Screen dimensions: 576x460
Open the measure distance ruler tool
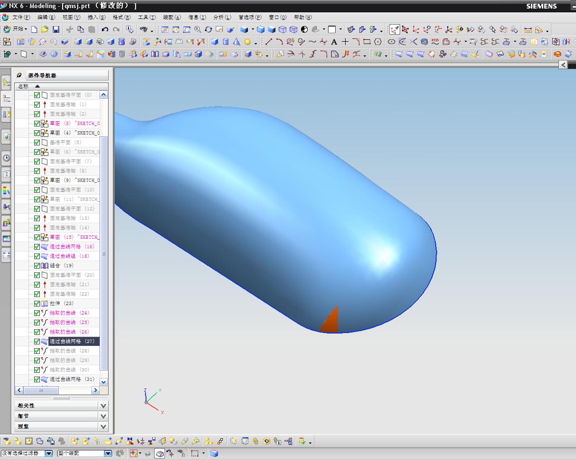point(528,29)
